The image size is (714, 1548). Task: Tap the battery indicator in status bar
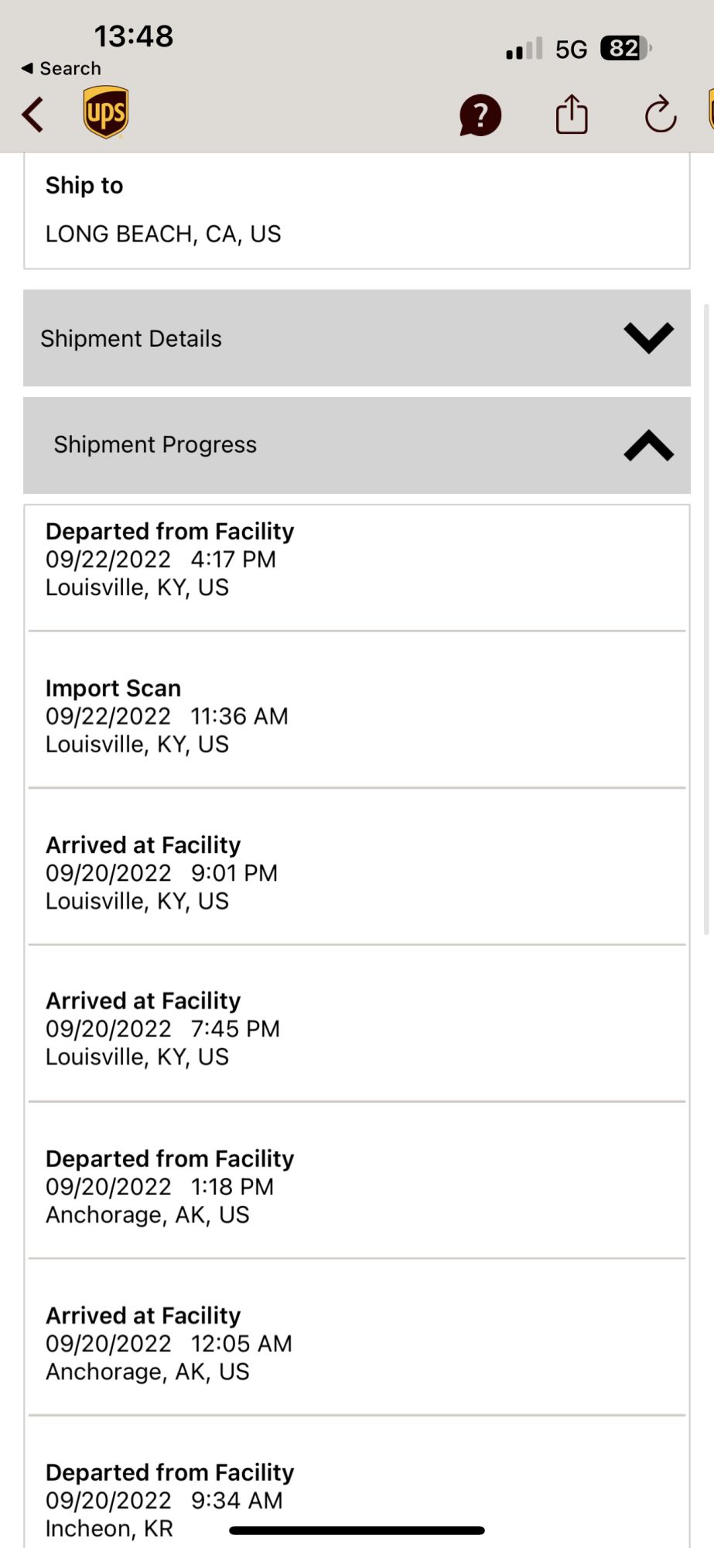[x=626, y=48]
